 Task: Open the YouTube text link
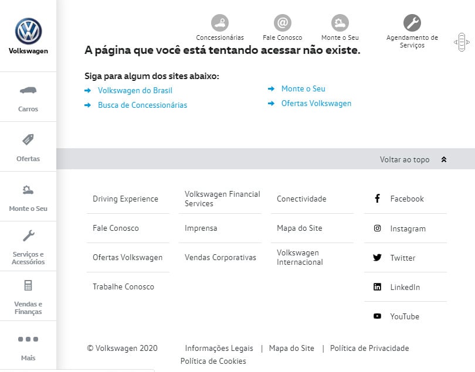[405, 316]
